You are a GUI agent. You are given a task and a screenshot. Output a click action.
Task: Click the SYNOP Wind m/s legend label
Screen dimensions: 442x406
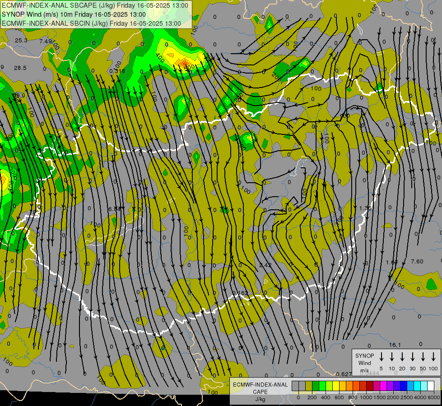tap(364, 363)
